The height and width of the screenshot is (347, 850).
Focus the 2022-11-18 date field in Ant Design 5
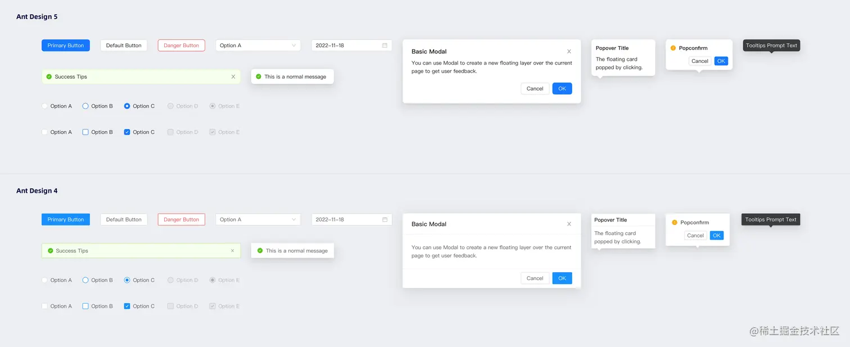pyautogui.click(x=351, y=46)
